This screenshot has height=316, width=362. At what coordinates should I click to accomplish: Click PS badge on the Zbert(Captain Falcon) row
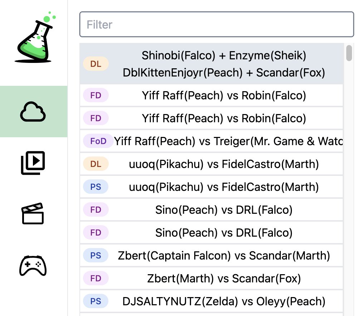96,255
